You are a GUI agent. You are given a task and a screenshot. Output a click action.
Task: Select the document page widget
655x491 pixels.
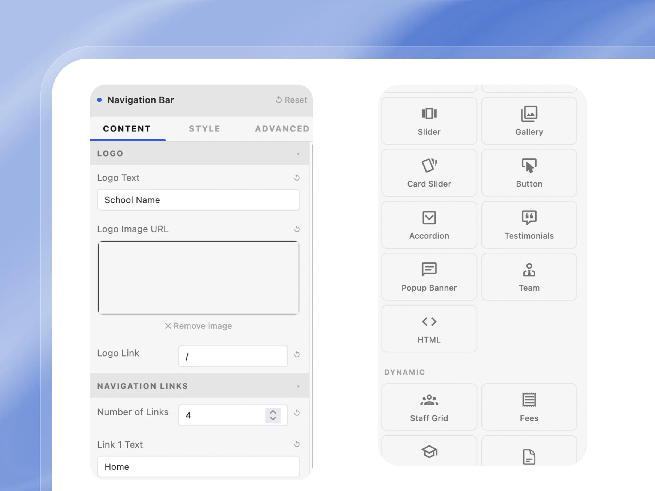click(529, 451)
